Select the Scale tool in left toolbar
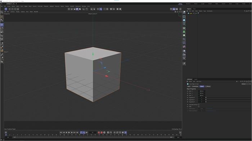 point(2,32)
